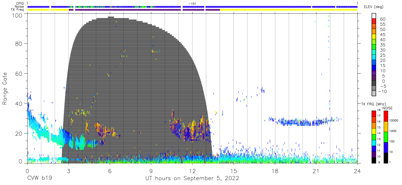Click the cyan 12–13 MHz TX FRQ segment
Screen dimensions: 402x185
pyautogui.click(x=374, y=142)
